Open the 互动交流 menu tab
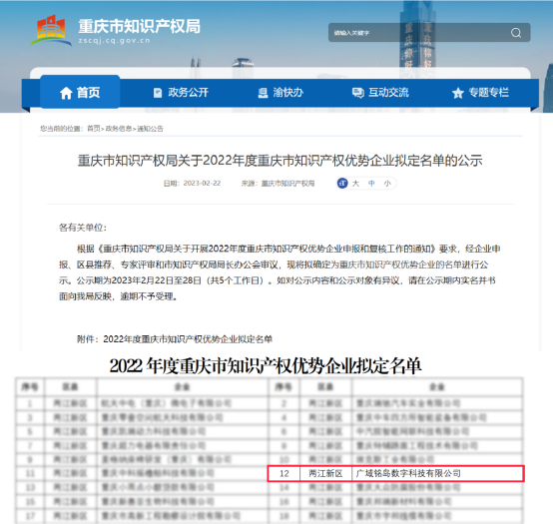Image resolution: width=553 pixels, height=524 pixels. tap(380, 93)
